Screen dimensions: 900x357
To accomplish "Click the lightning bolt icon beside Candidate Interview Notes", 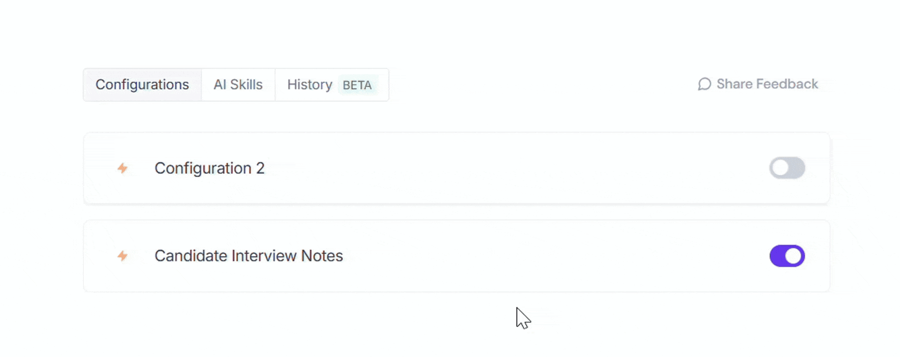I will coord(122,256).
